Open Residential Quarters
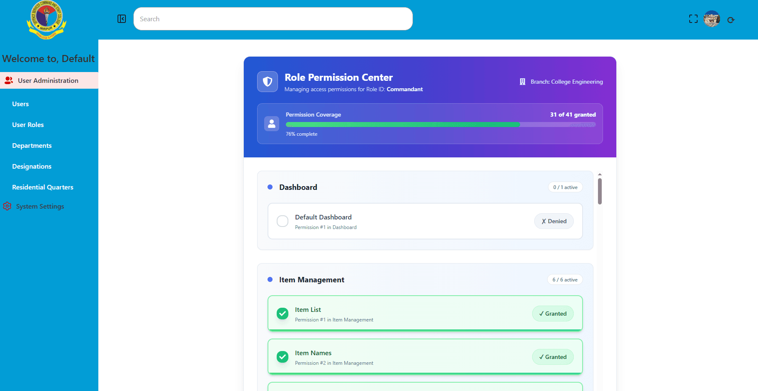 (x=43, y=187)
